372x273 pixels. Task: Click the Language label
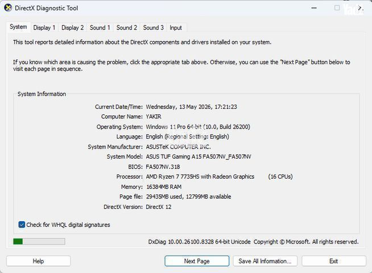point(130,137)
